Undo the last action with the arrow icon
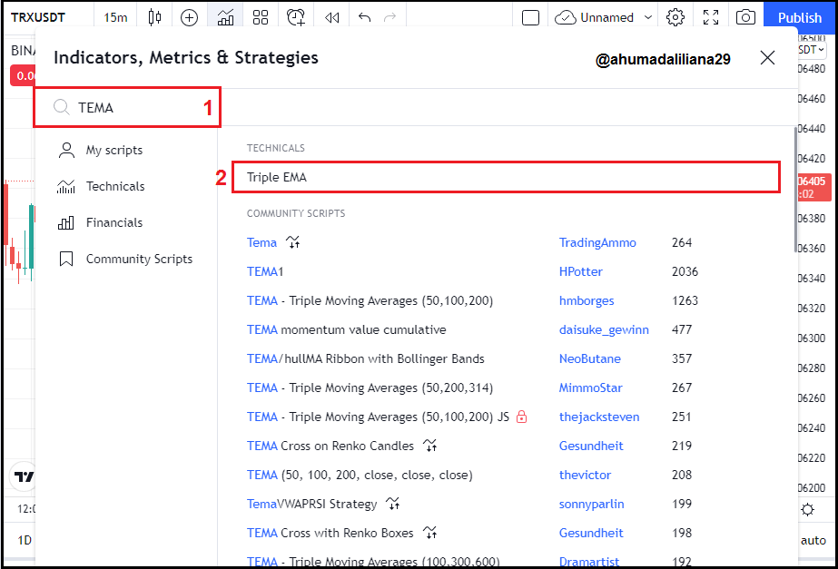 (364, 17)
